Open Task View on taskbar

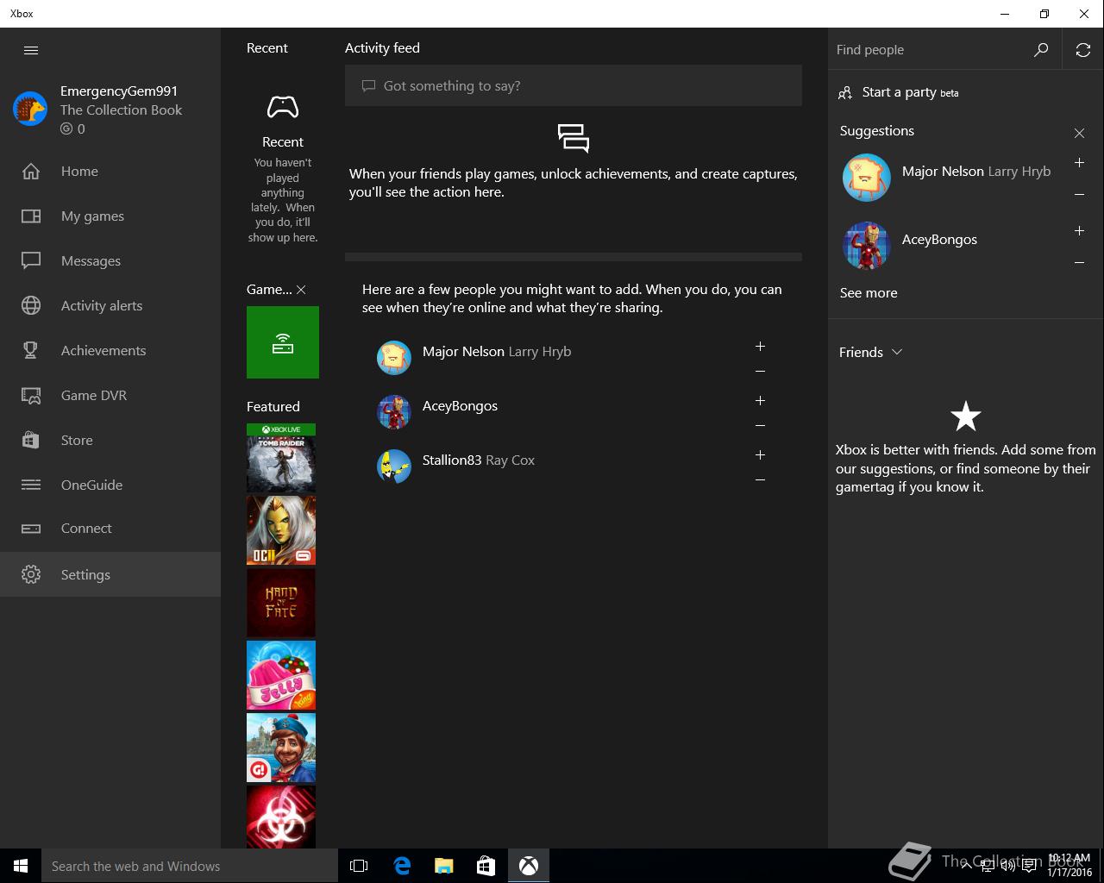(x=359, y=866)
